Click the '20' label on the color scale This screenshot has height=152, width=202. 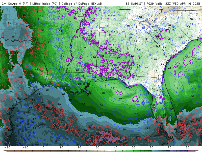79,147
